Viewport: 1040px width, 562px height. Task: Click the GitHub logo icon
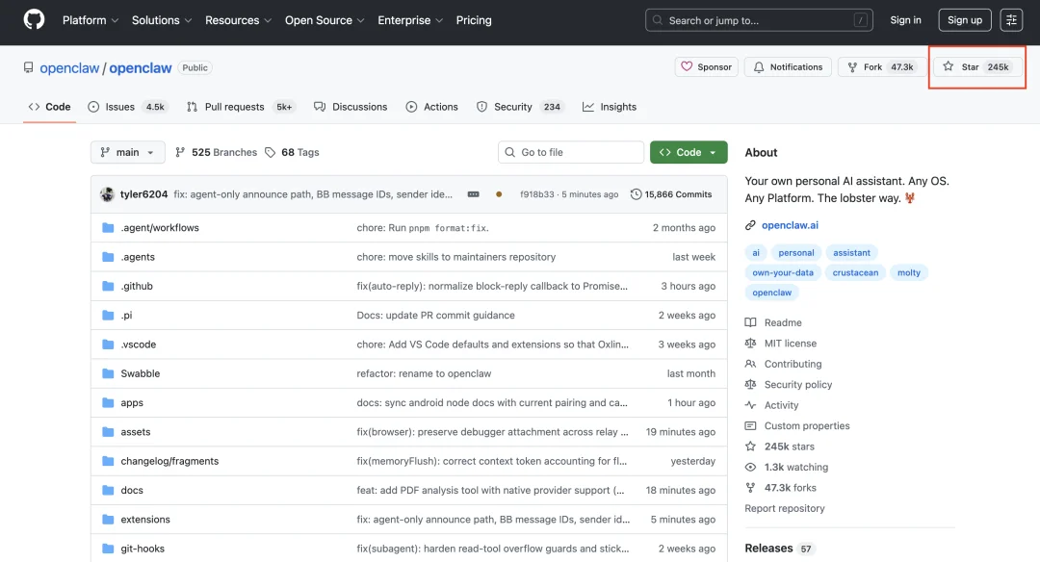coord(34,20)
